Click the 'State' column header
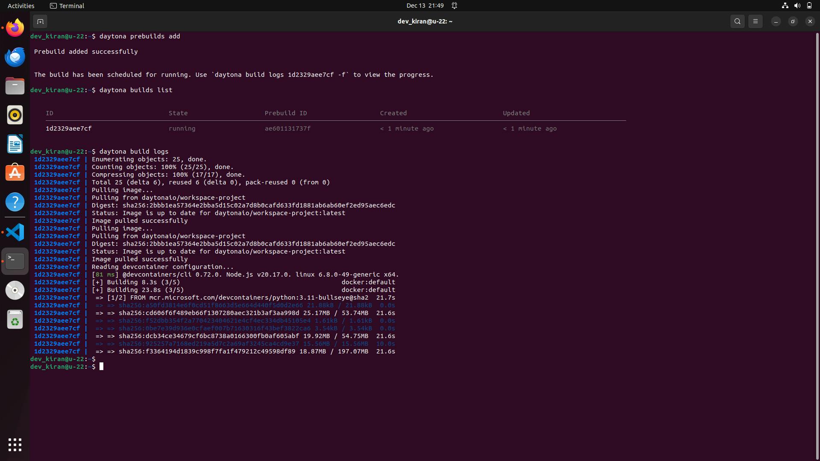Image resolution: width=820 pixels, height=461 pixels. (178, 113)
